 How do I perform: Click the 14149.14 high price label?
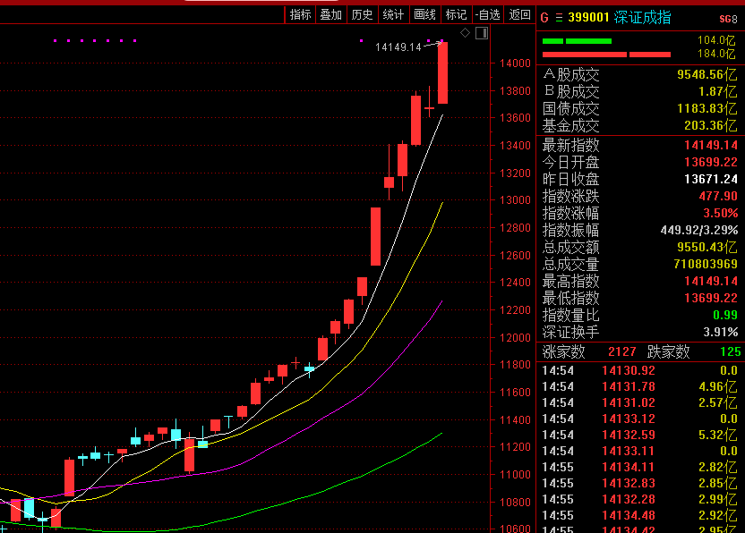pos(398,47)
